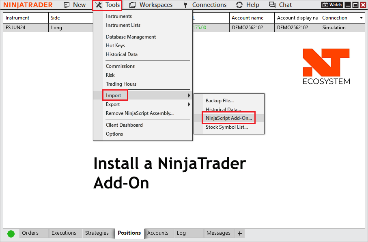The height and width of the screenshot is (242, 368).
Task: Click the New window icon
Action: 67,5
